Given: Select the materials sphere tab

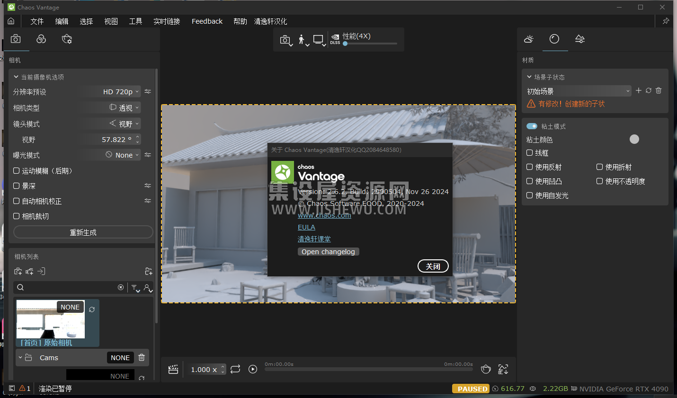Looking at the screenshot, I should coord(554,39).
